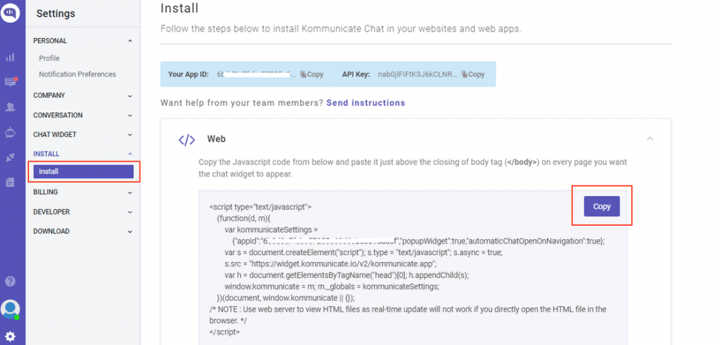Viewport: 720px width, 345px height.
Task: Open the integrations plug icon
Action: tap(10, 158)
